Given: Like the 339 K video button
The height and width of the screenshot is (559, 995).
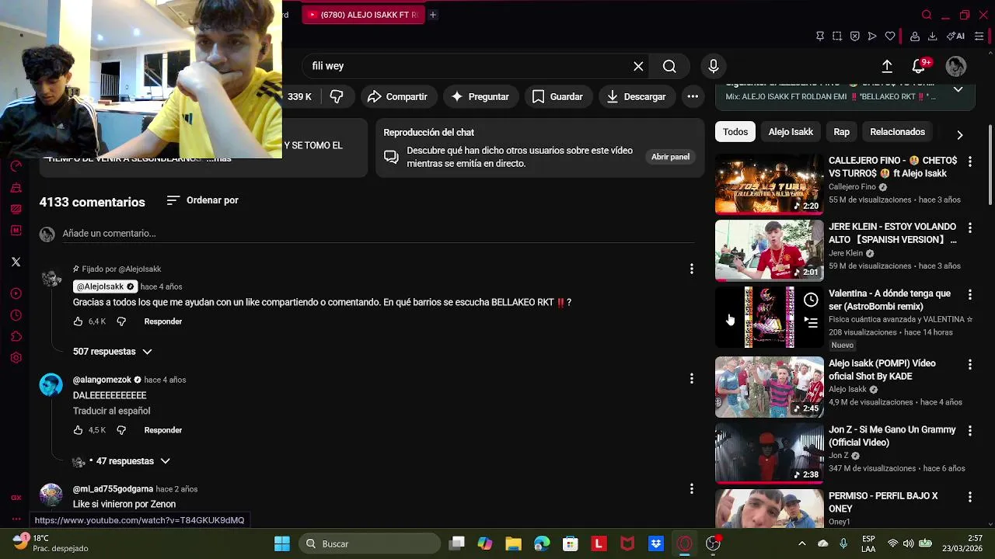Looking at the screenshot, I should [x=298, y=96].
